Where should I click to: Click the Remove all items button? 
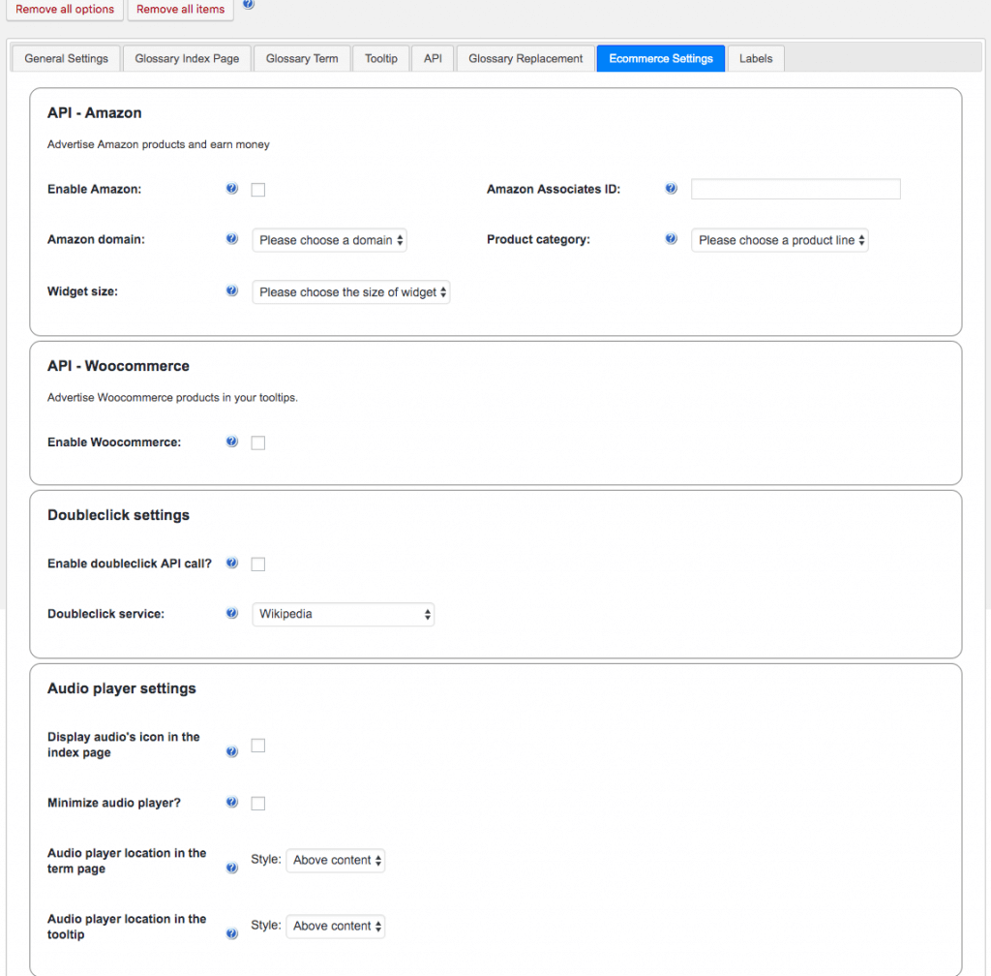pyautogui.click(x=180, y=9)
